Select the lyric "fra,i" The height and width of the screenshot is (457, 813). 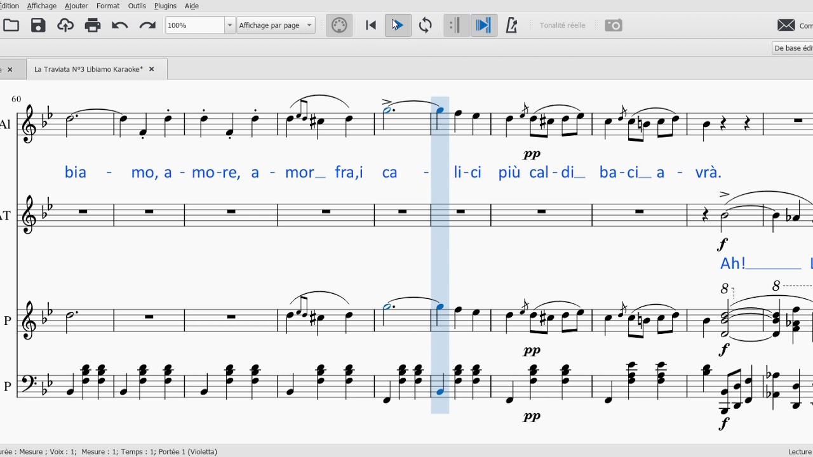[349, 172]
